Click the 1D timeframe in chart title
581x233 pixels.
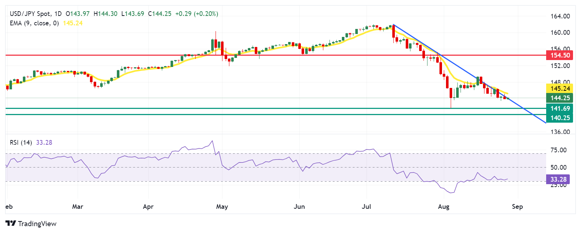pyautogui.click(x=57, y=14)
